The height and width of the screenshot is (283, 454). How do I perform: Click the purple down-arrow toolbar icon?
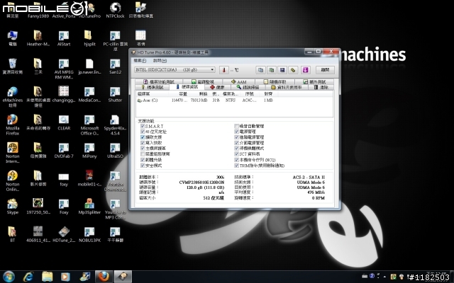point(305,70)
